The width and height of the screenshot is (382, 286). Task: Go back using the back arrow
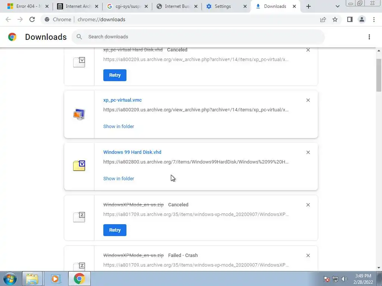pyautogui.click(x=8, y=19)
